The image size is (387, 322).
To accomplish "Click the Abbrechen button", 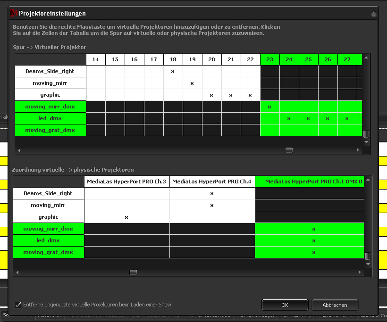I will [x=335, y=305].
